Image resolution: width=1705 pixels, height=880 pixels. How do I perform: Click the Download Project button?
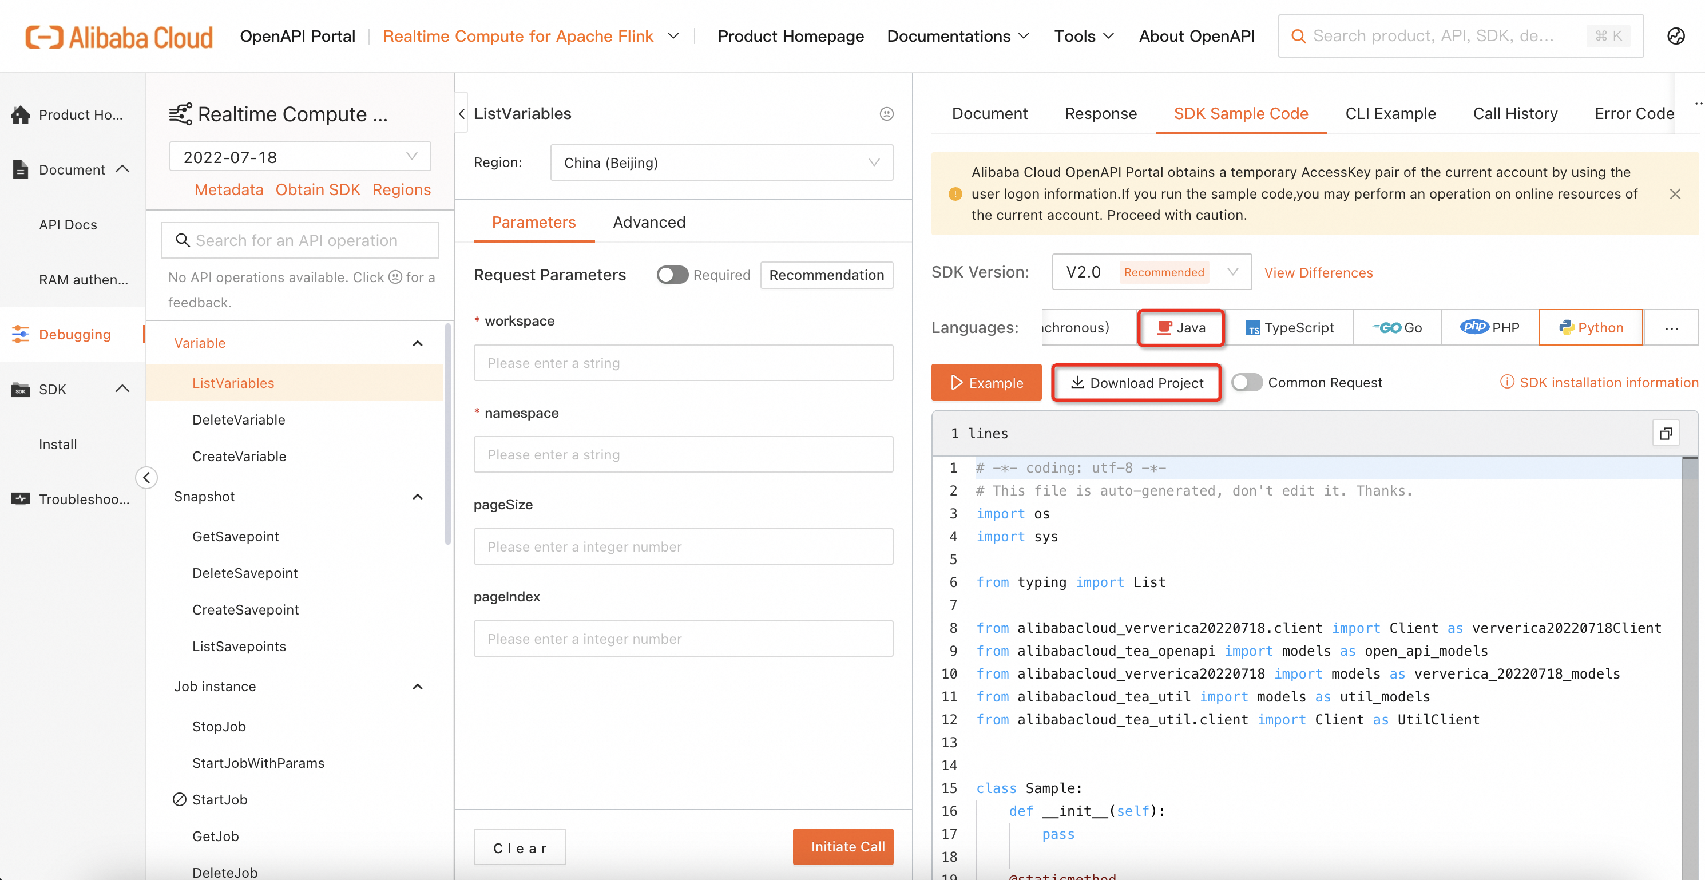[1136, 383]
